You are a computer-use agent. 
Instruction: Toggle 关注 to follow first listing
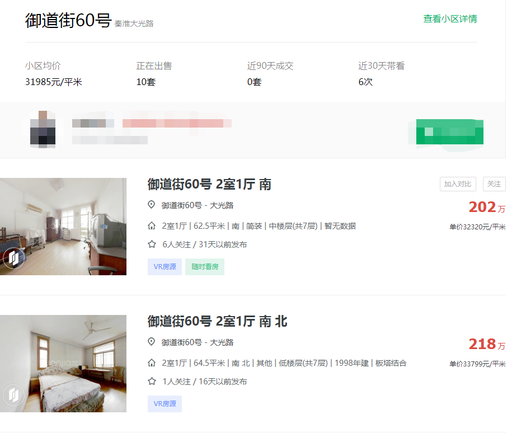pos(494,184)
